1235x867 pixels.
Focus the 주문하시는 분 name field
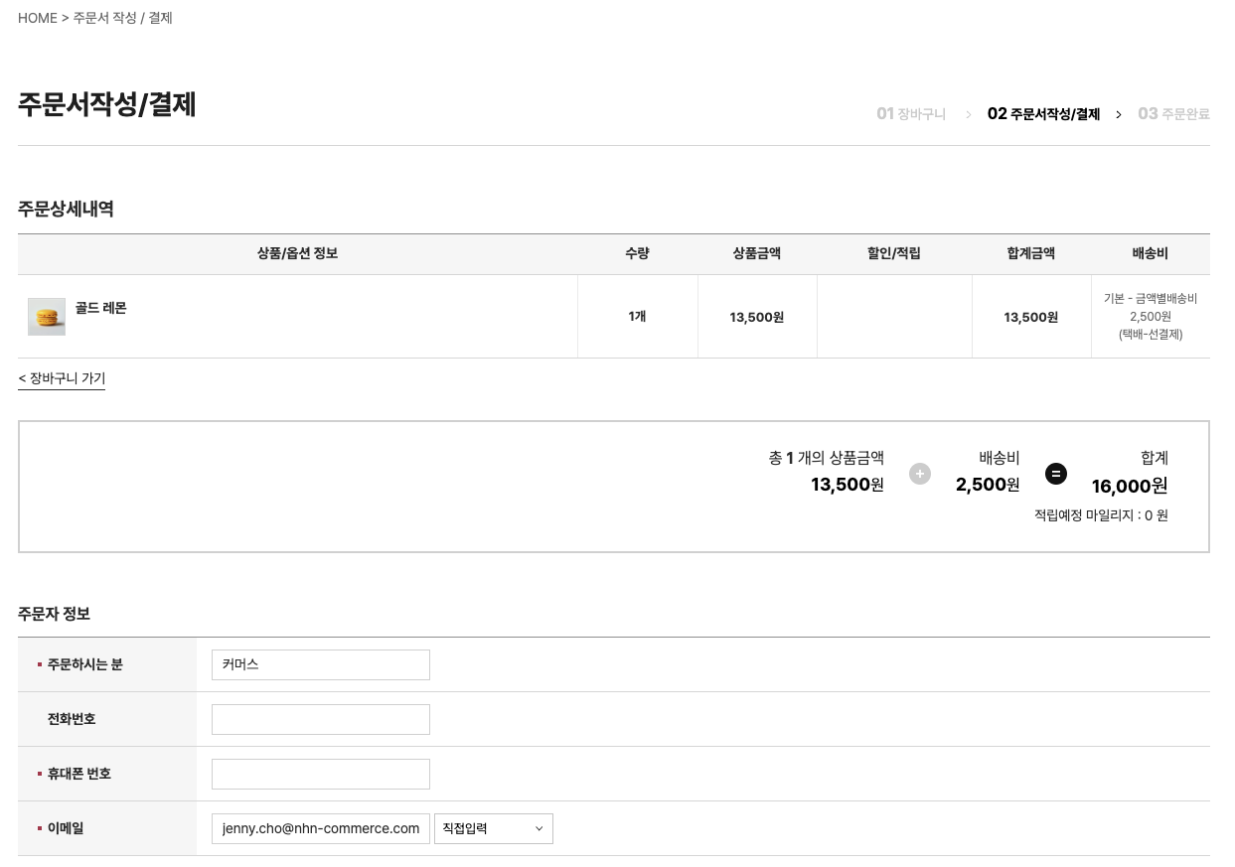[x=320, y=664]
